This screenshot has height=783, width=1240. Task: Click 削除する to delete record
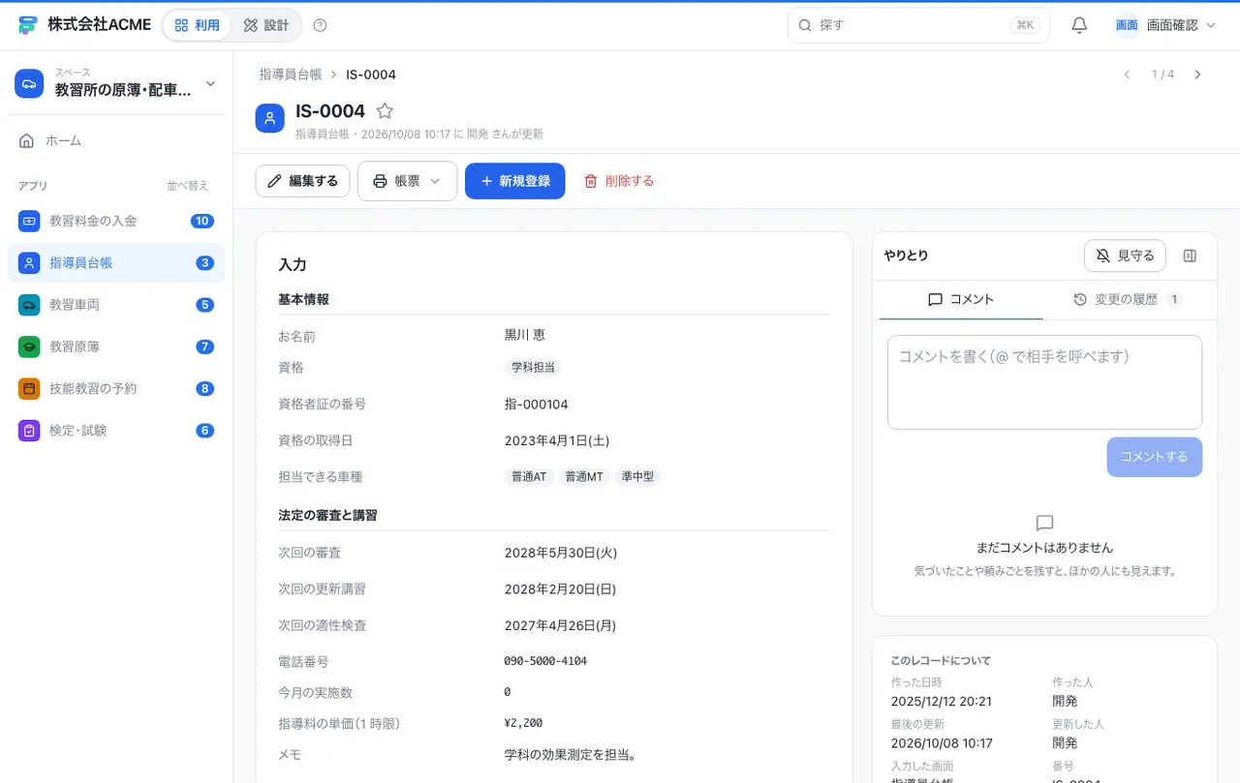(618, 181)
